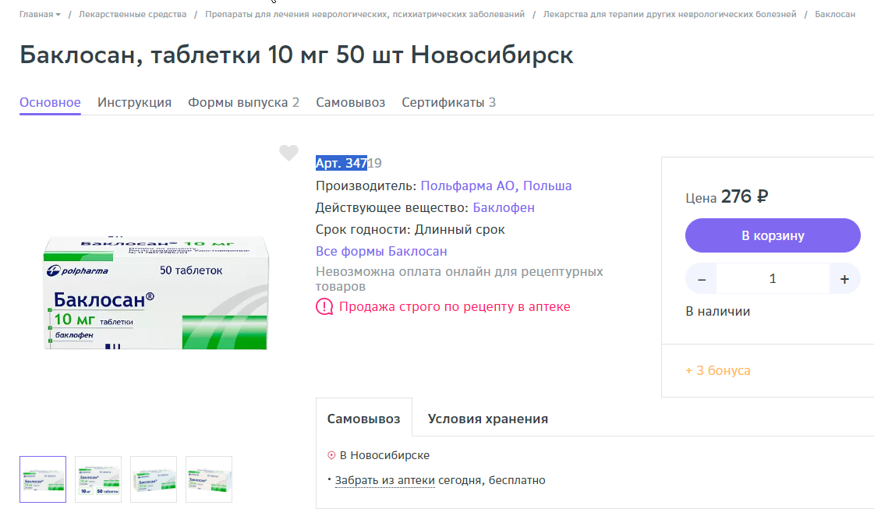Image resolution: width=874 pixels, height=509 pixels.
Task: Add product to favorites with heart icon
Action: click(x=288, y=153)
